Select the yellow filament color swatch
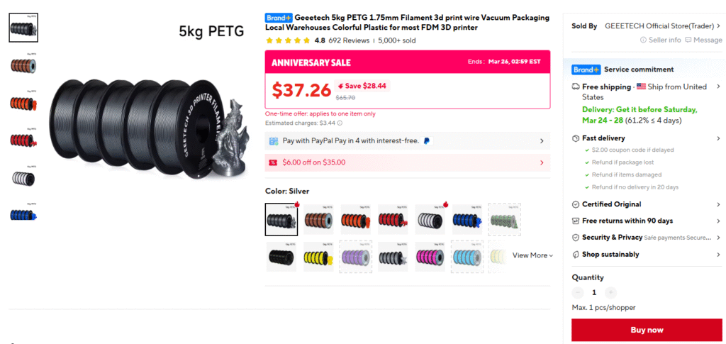The height and width of the screenshot is (344, 726). pyautogui.click(x=318, y=256)
